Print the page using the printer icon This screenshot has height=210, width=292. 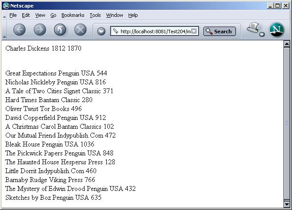[x=253, y=28]
